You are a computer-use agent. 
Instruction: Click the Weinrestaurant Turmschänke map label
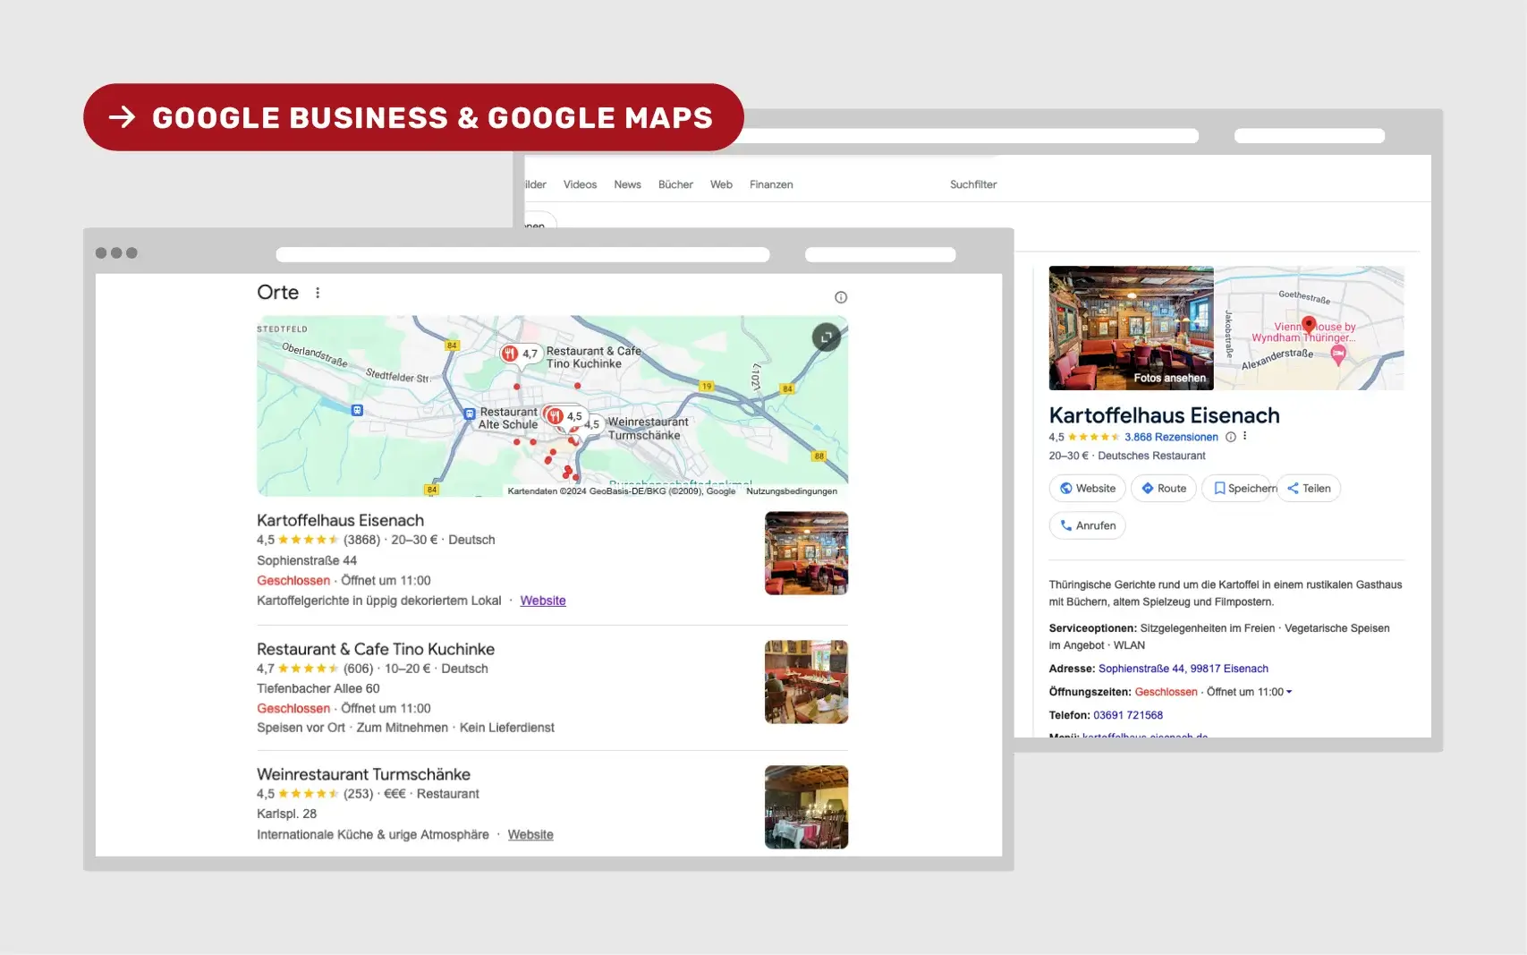(648, 429)
